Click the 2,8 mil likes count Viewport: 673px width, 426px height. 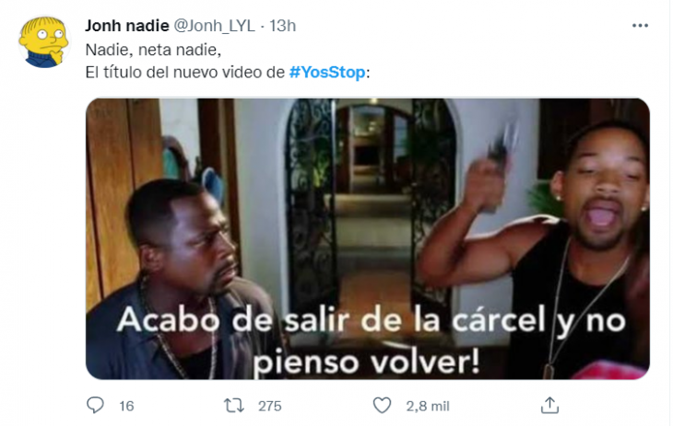coord(428,406)
